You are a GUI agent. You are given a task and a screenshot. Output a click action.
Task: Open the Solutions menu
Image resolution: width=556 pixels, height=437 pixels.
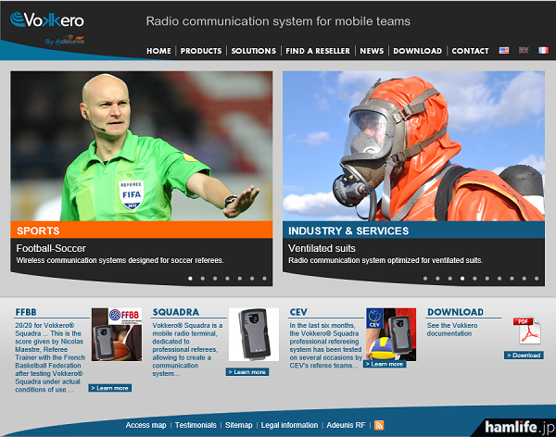(253, 52)
